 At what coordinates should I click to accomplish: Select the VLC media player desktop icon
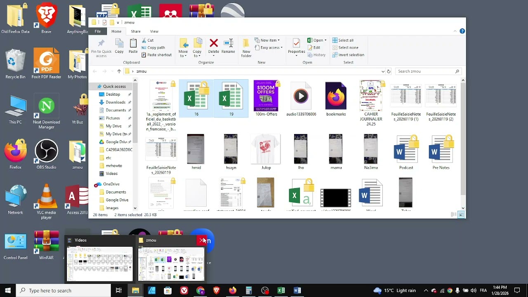pyautogui.click(x=46, y=201)
